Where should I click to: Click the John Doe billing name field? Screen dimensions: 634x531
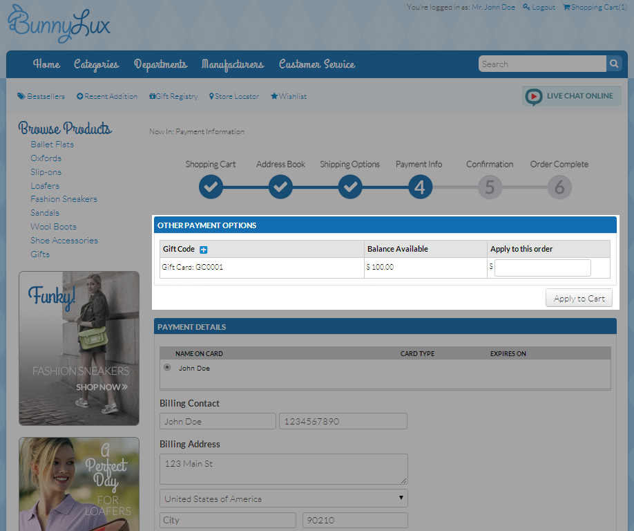(218, 421)
